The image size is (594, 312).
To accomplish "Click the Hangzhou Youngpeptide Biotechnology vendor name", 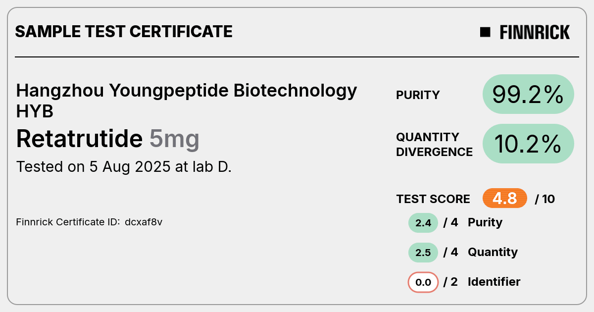I will pyautogui.click(x=186, y=91).
